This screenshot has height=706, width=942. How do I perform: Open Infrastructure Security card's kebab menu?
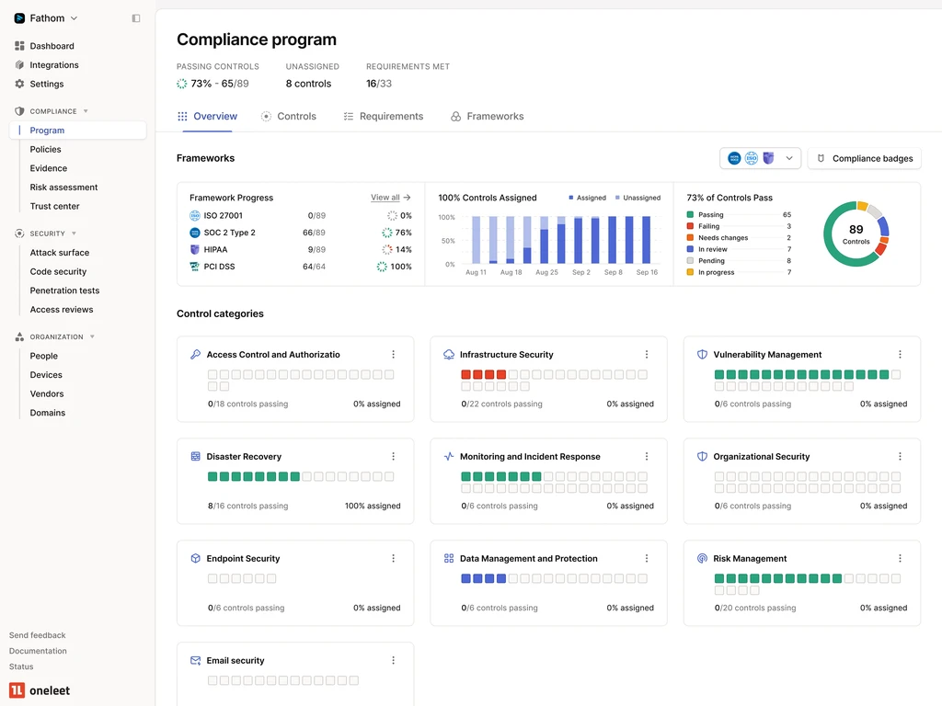coord(647,355)
